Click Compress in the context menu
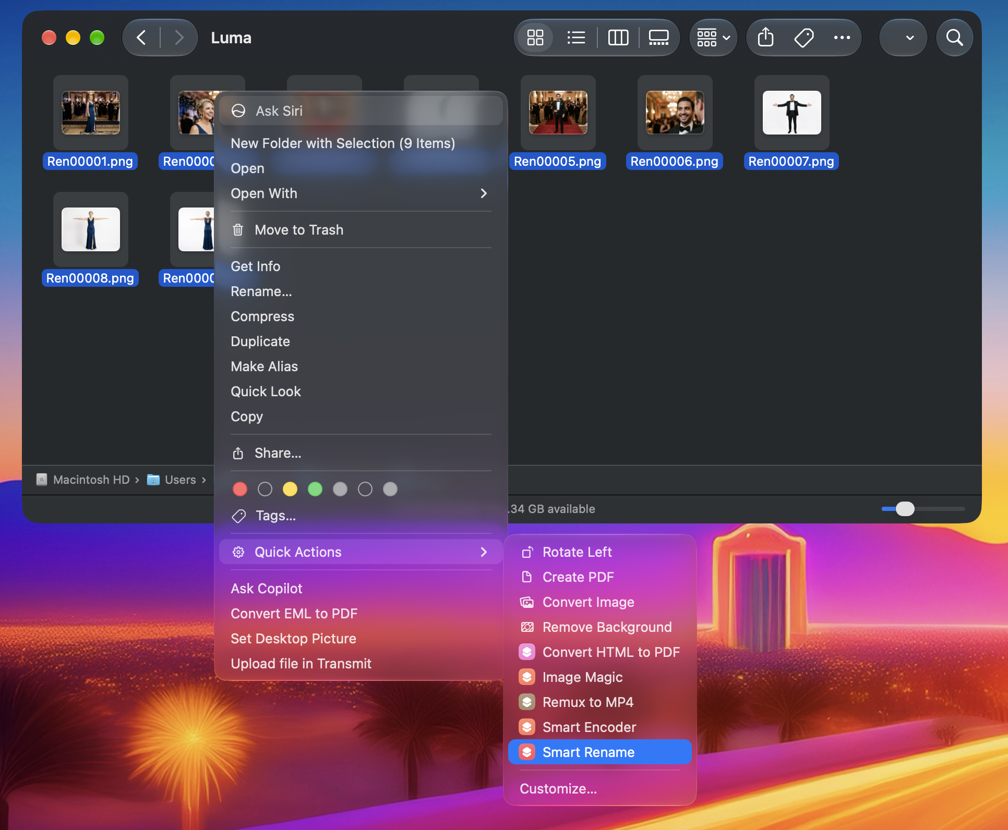Viewport: 1008px width, 830px height. [x=361, y=316]
